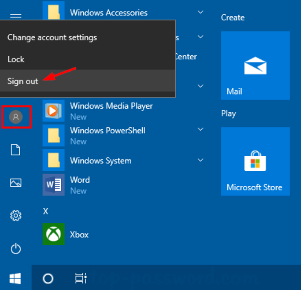Click the Windows Start button

tap(16, 278)
